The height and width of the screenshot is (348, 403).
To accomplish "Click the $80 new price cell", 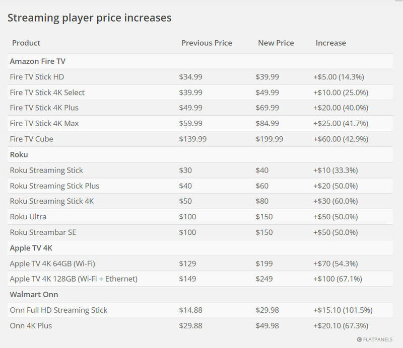I will coord(262,201).
